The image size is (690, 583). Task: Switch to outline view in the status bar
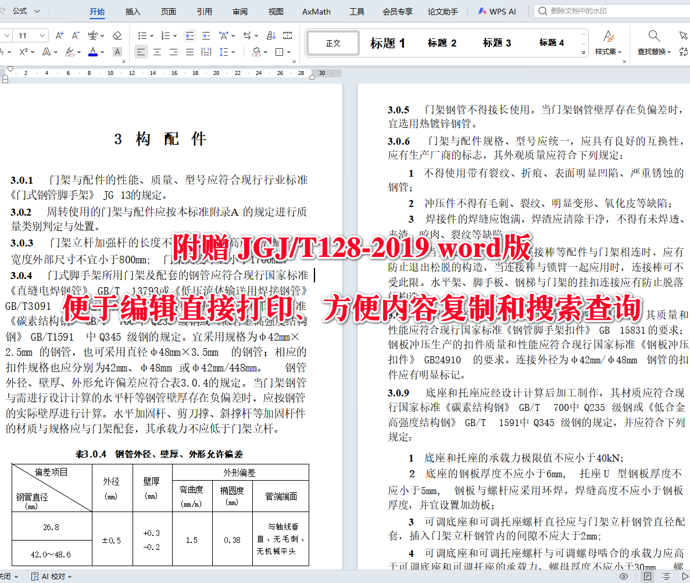click(666, 576)
